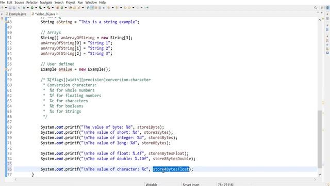Click the New Java Package icon
Screen dimensions: 330x186
tap(57, 8)
